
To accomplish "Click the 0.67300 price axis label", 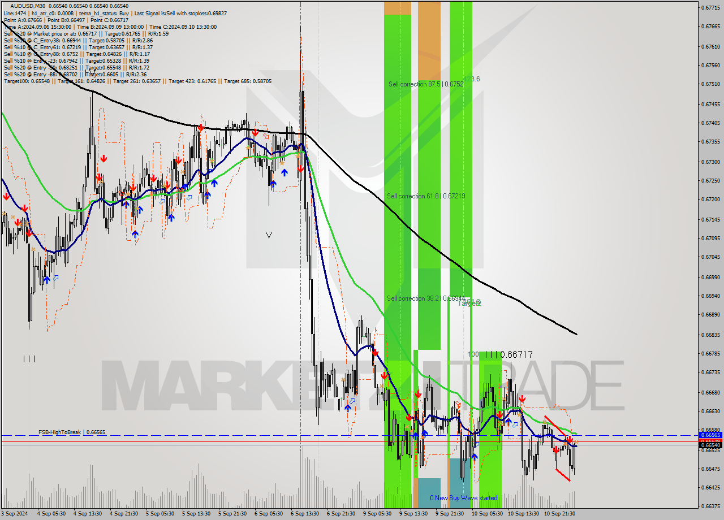I will tap(710, 162).
